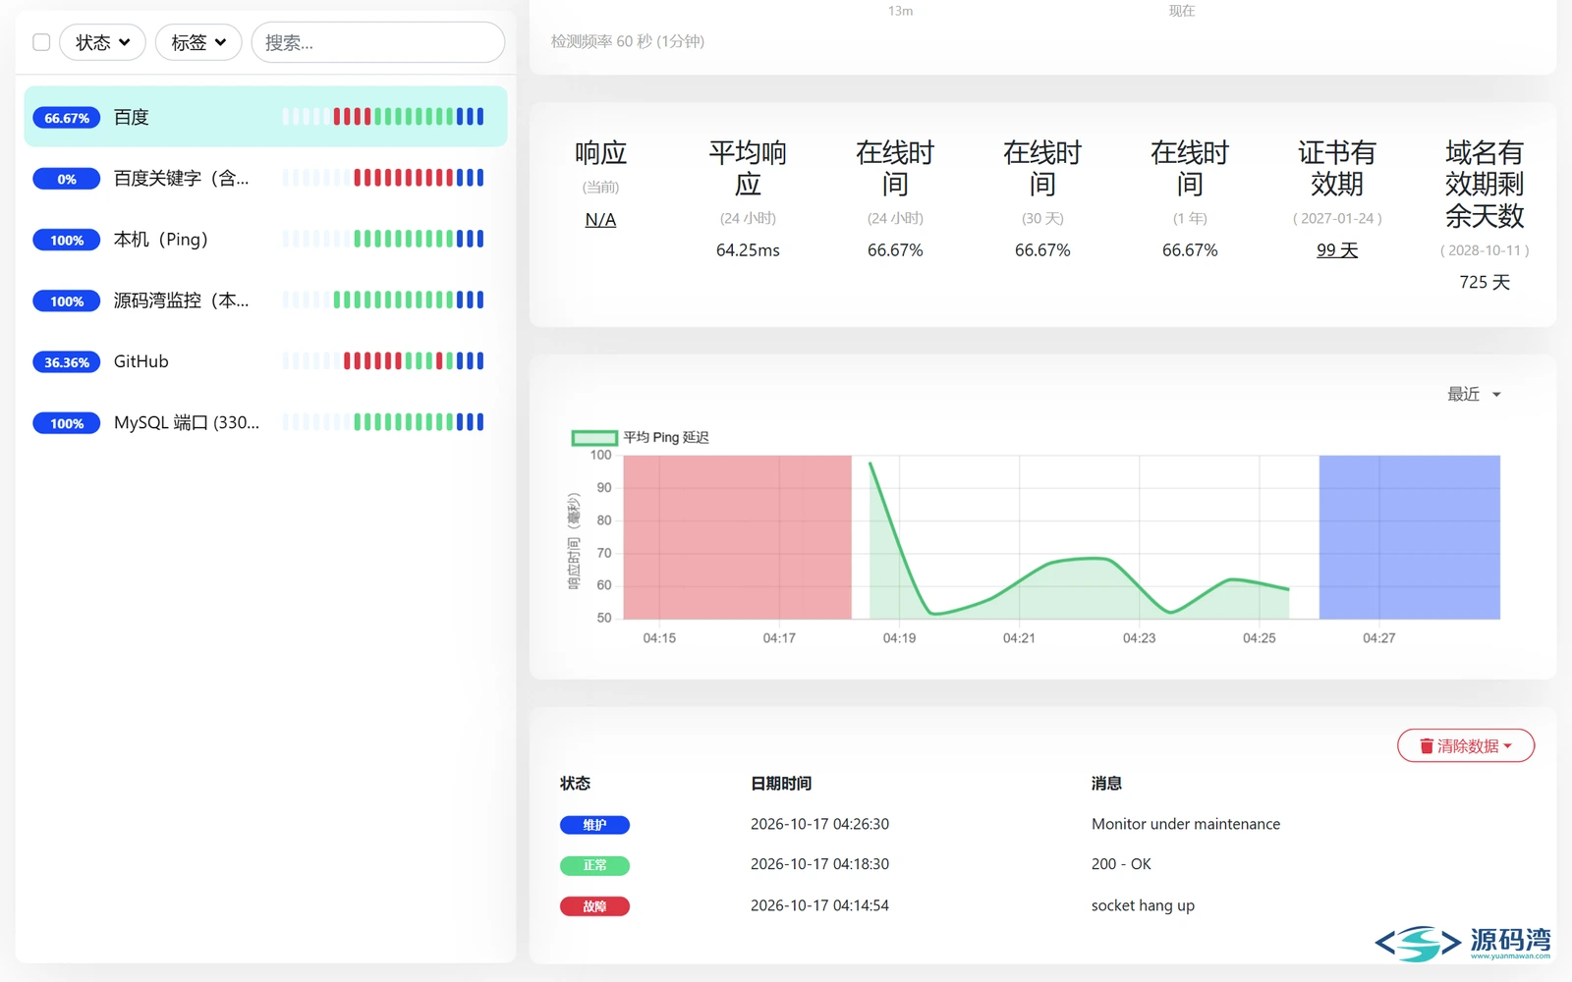
Task: Toggle the 平均 Ping 延迟 legend swatch
Action: pos(595,438)
